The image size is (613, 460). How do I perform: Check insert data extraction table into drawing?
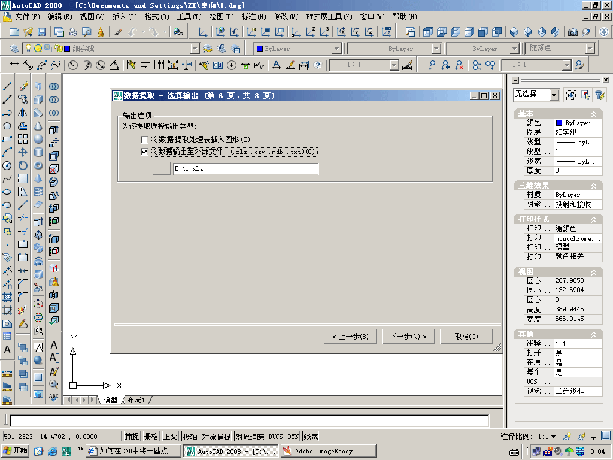pyautogui.click(x=144, y=140)
